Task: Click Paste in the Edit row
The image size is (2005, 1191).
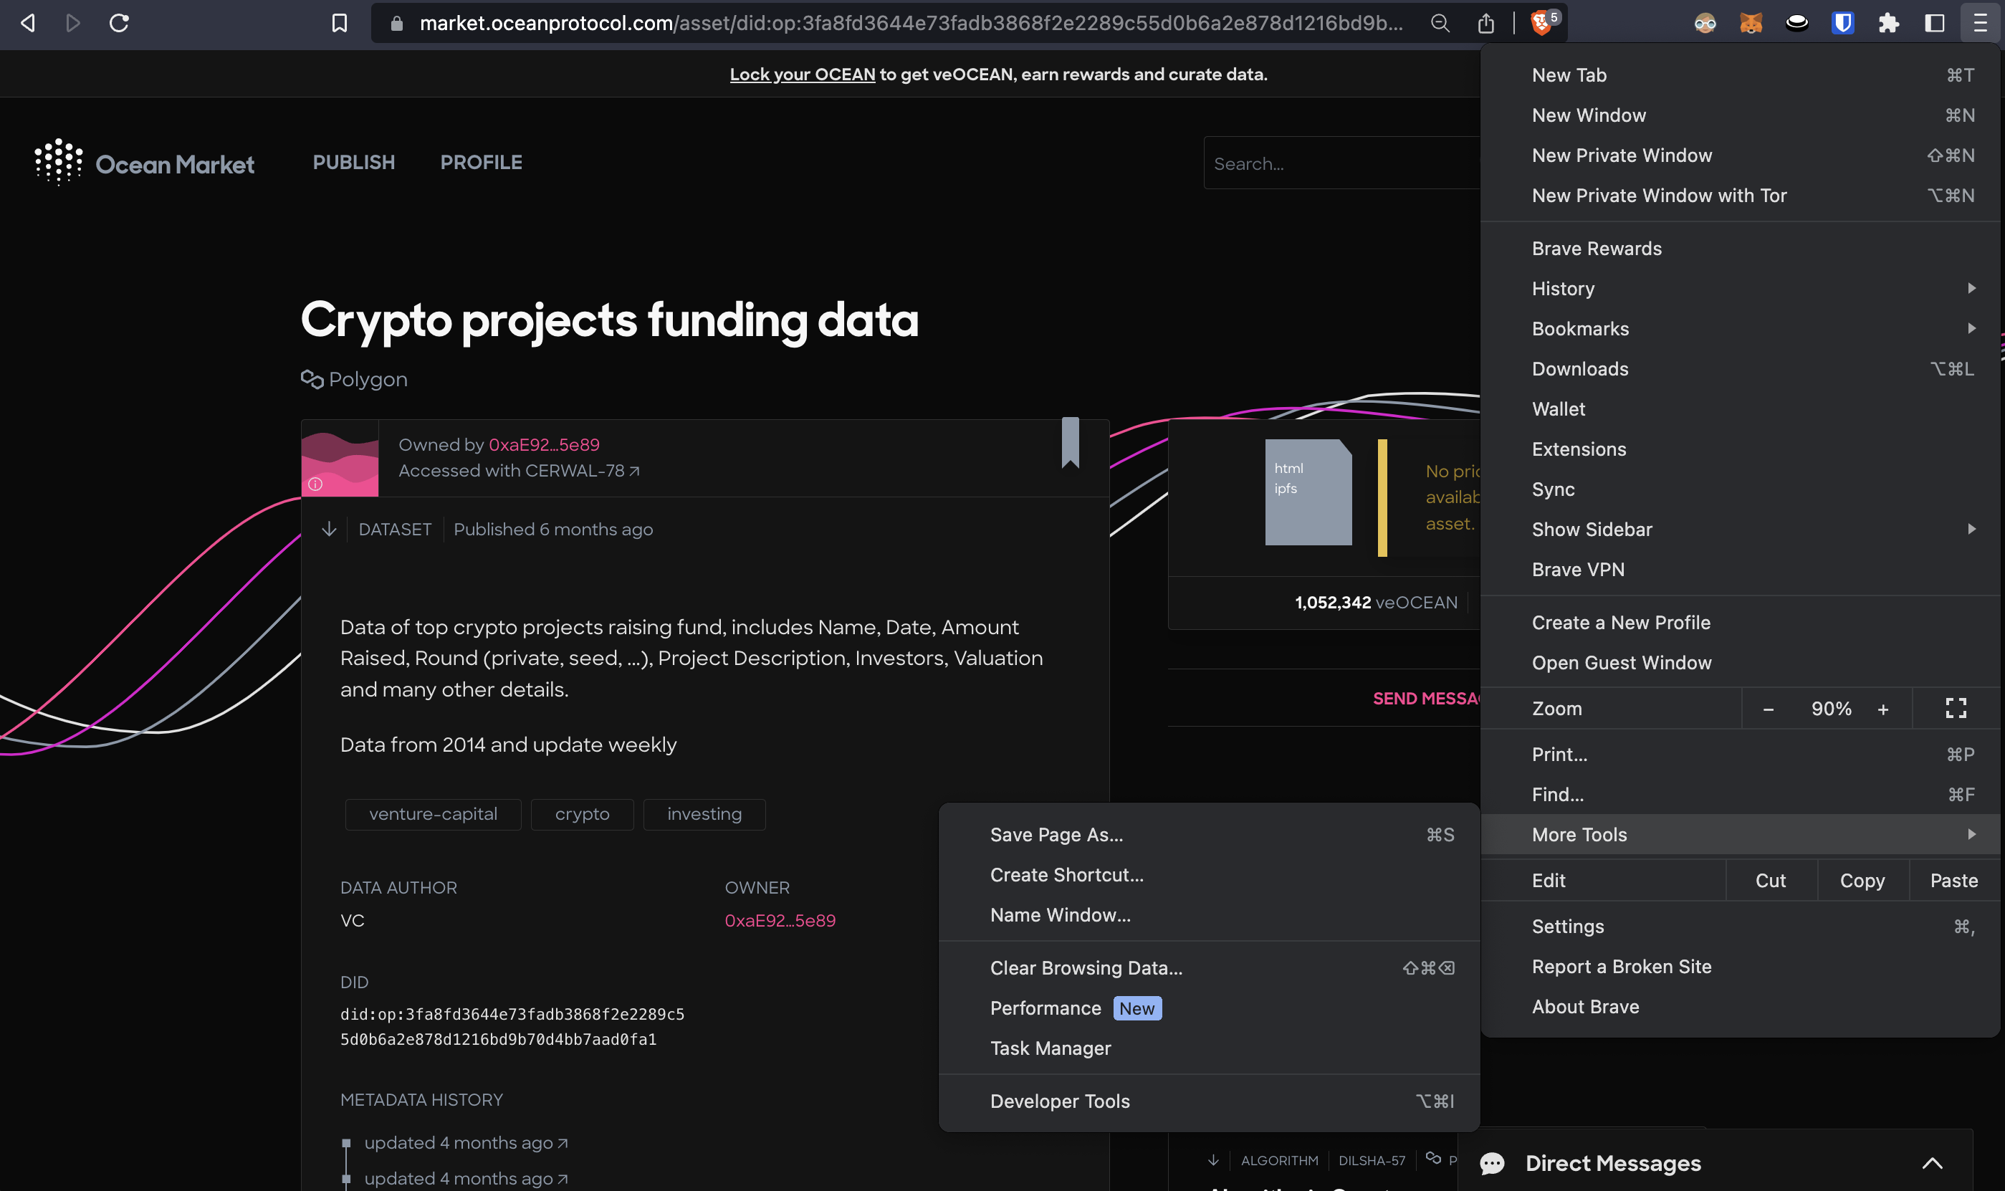Action: point(1953,881)
